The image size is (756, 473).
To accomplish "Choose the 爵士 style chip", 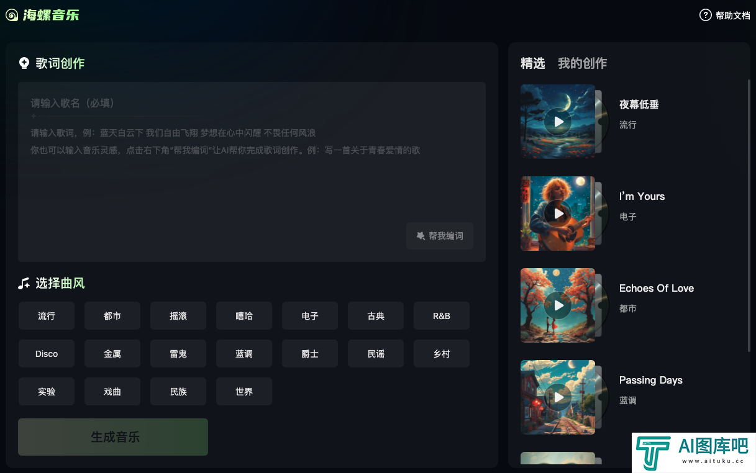I will pyautogui.click(x=310, y=354).
